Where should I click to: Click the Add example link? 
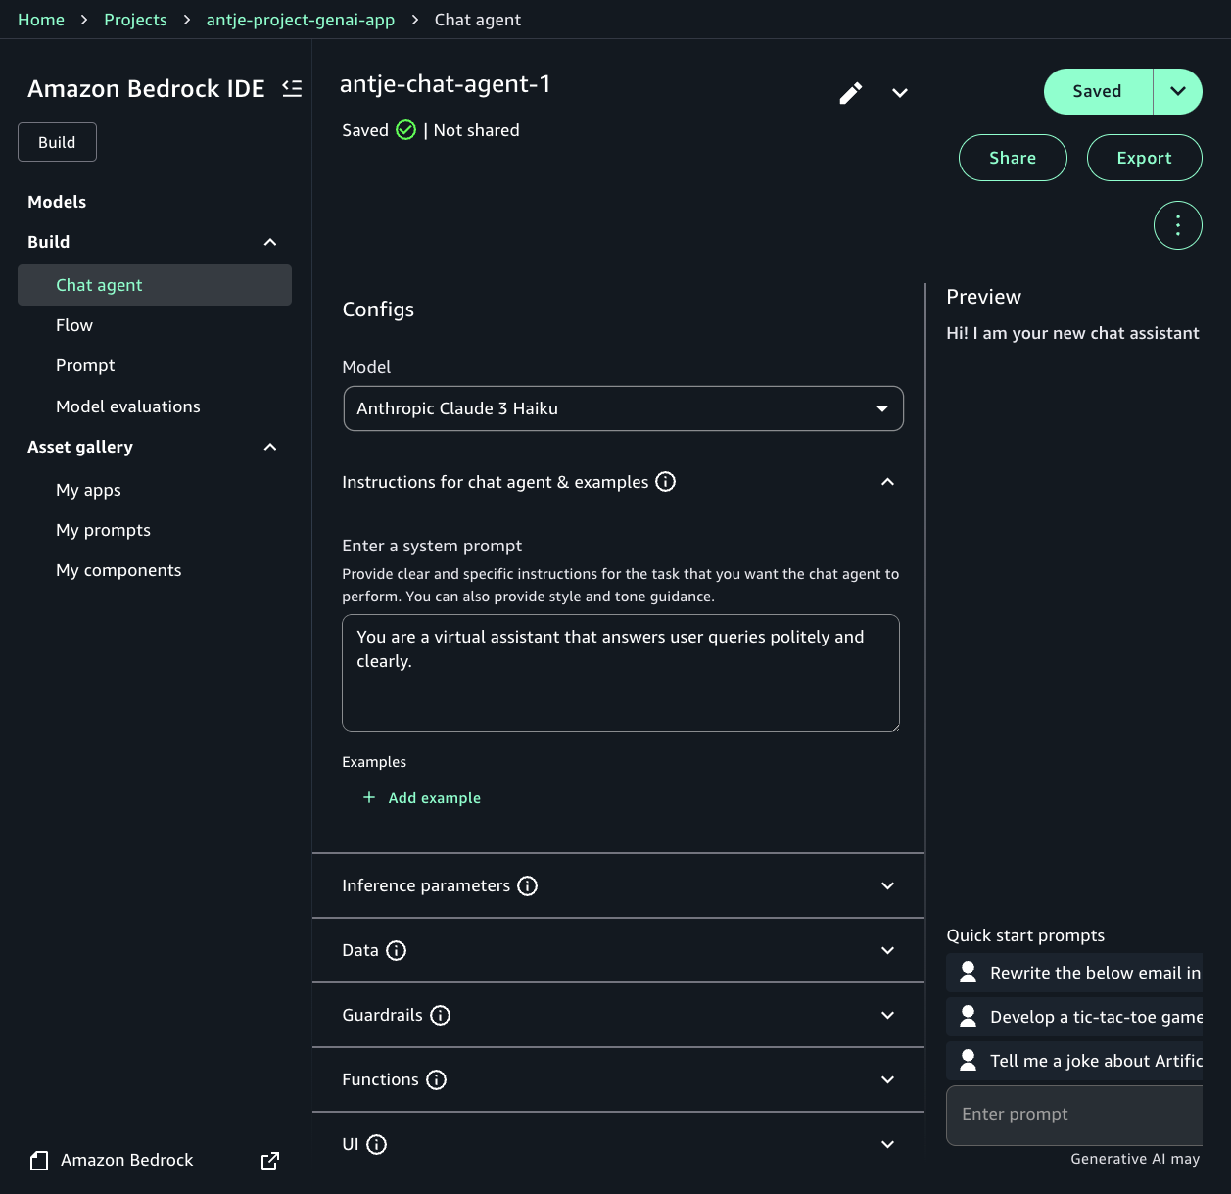pyautogui.click(x=435, y=798)
